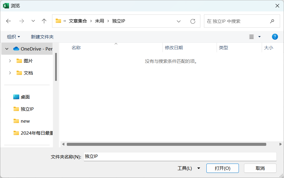284x178 pixels.
Task: Select the 桌面 desktop icon in sidebar
Action: (x=16, y=97)
